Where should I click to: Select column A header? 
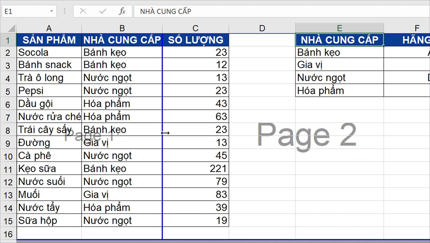click(x=49, y=28)
